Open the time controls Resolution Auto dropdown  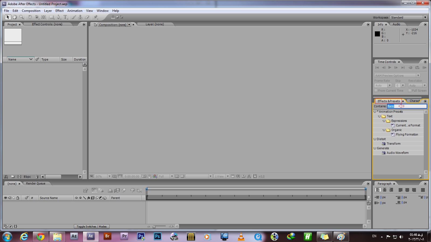[x=417, y=86]
